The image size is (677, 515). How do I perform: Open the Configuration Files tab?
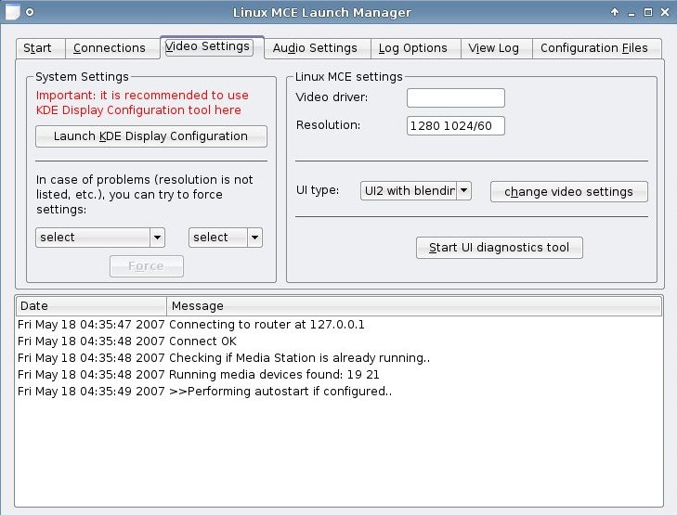coord(597,48)
